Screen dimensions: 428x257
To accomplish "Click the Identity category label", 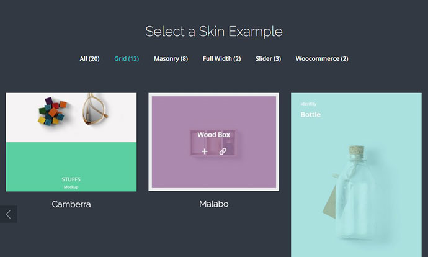I will pyautogui.click(x=308, y=104).
